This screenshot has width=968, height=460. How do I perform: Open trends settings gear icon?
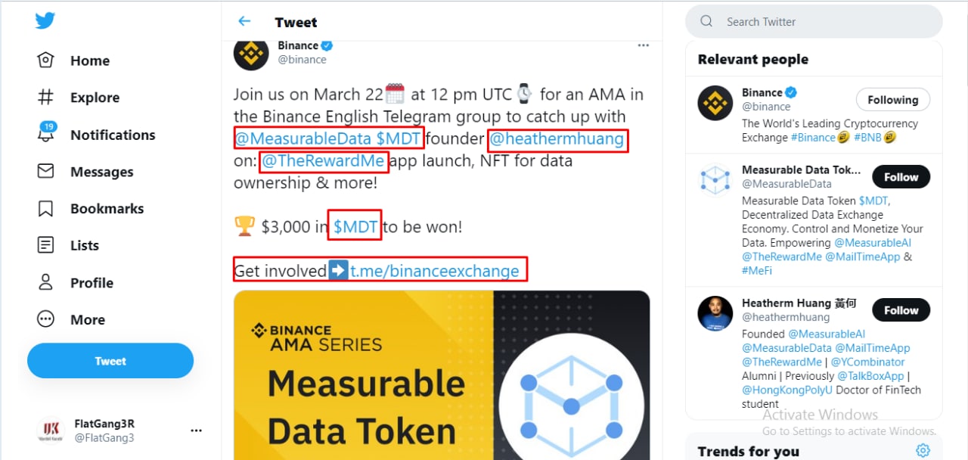click(923, 451)
